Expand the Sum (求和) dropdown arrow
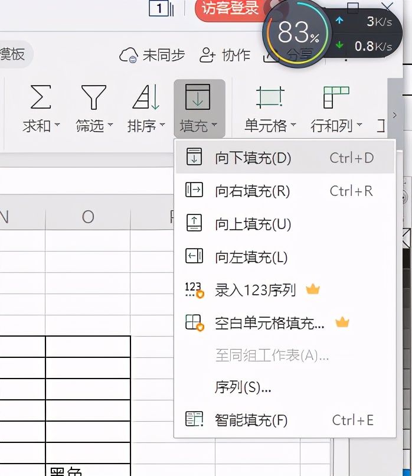 (57, 125)
